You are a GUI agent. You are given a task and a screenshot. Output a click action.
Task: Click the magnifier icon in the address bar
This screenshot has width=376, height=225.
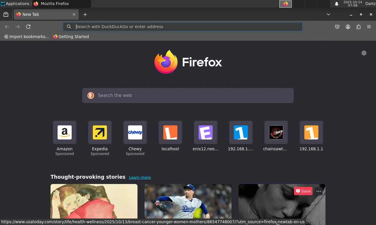(x=69, y=27)
